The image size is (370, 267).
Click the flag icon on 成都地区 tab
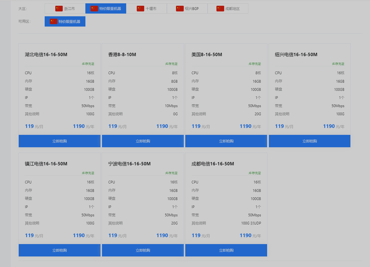tap(220, 8)
